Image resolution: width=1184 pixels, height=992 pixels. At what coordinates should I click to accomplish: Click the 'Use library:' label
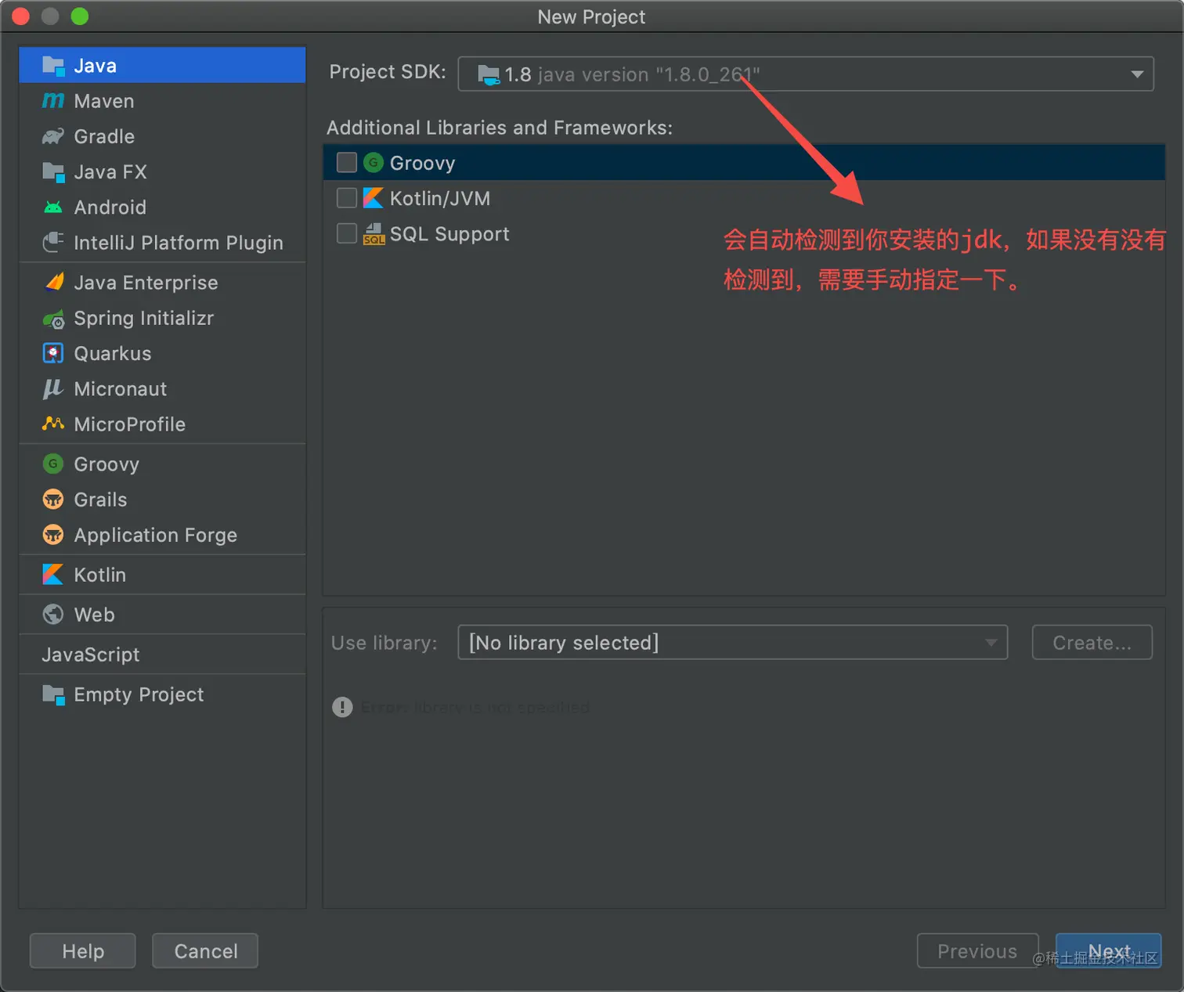(384, 643)
